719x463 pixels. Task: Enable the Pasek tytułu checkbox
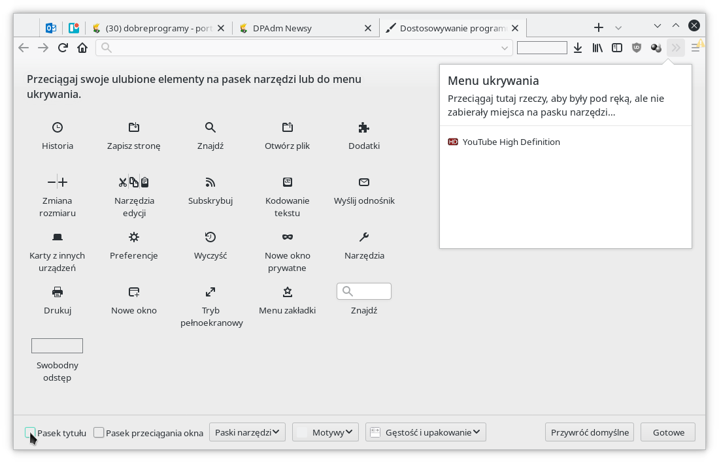point(30,432)
